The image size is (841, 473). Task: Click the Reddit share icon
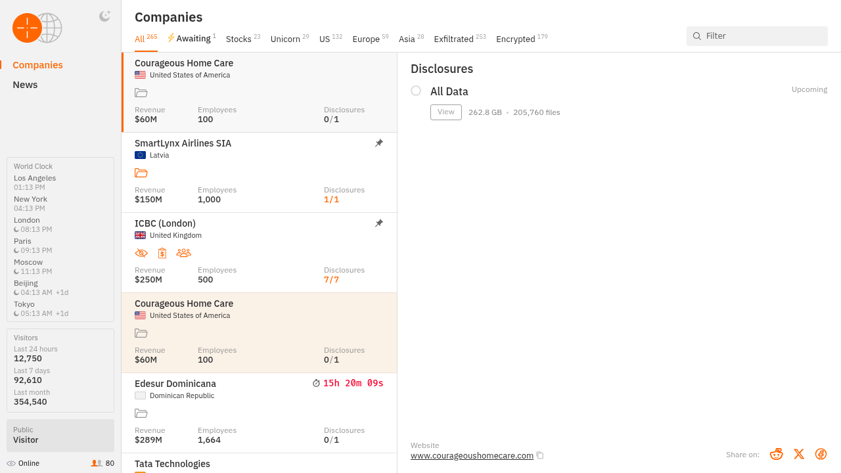(777, 454)
